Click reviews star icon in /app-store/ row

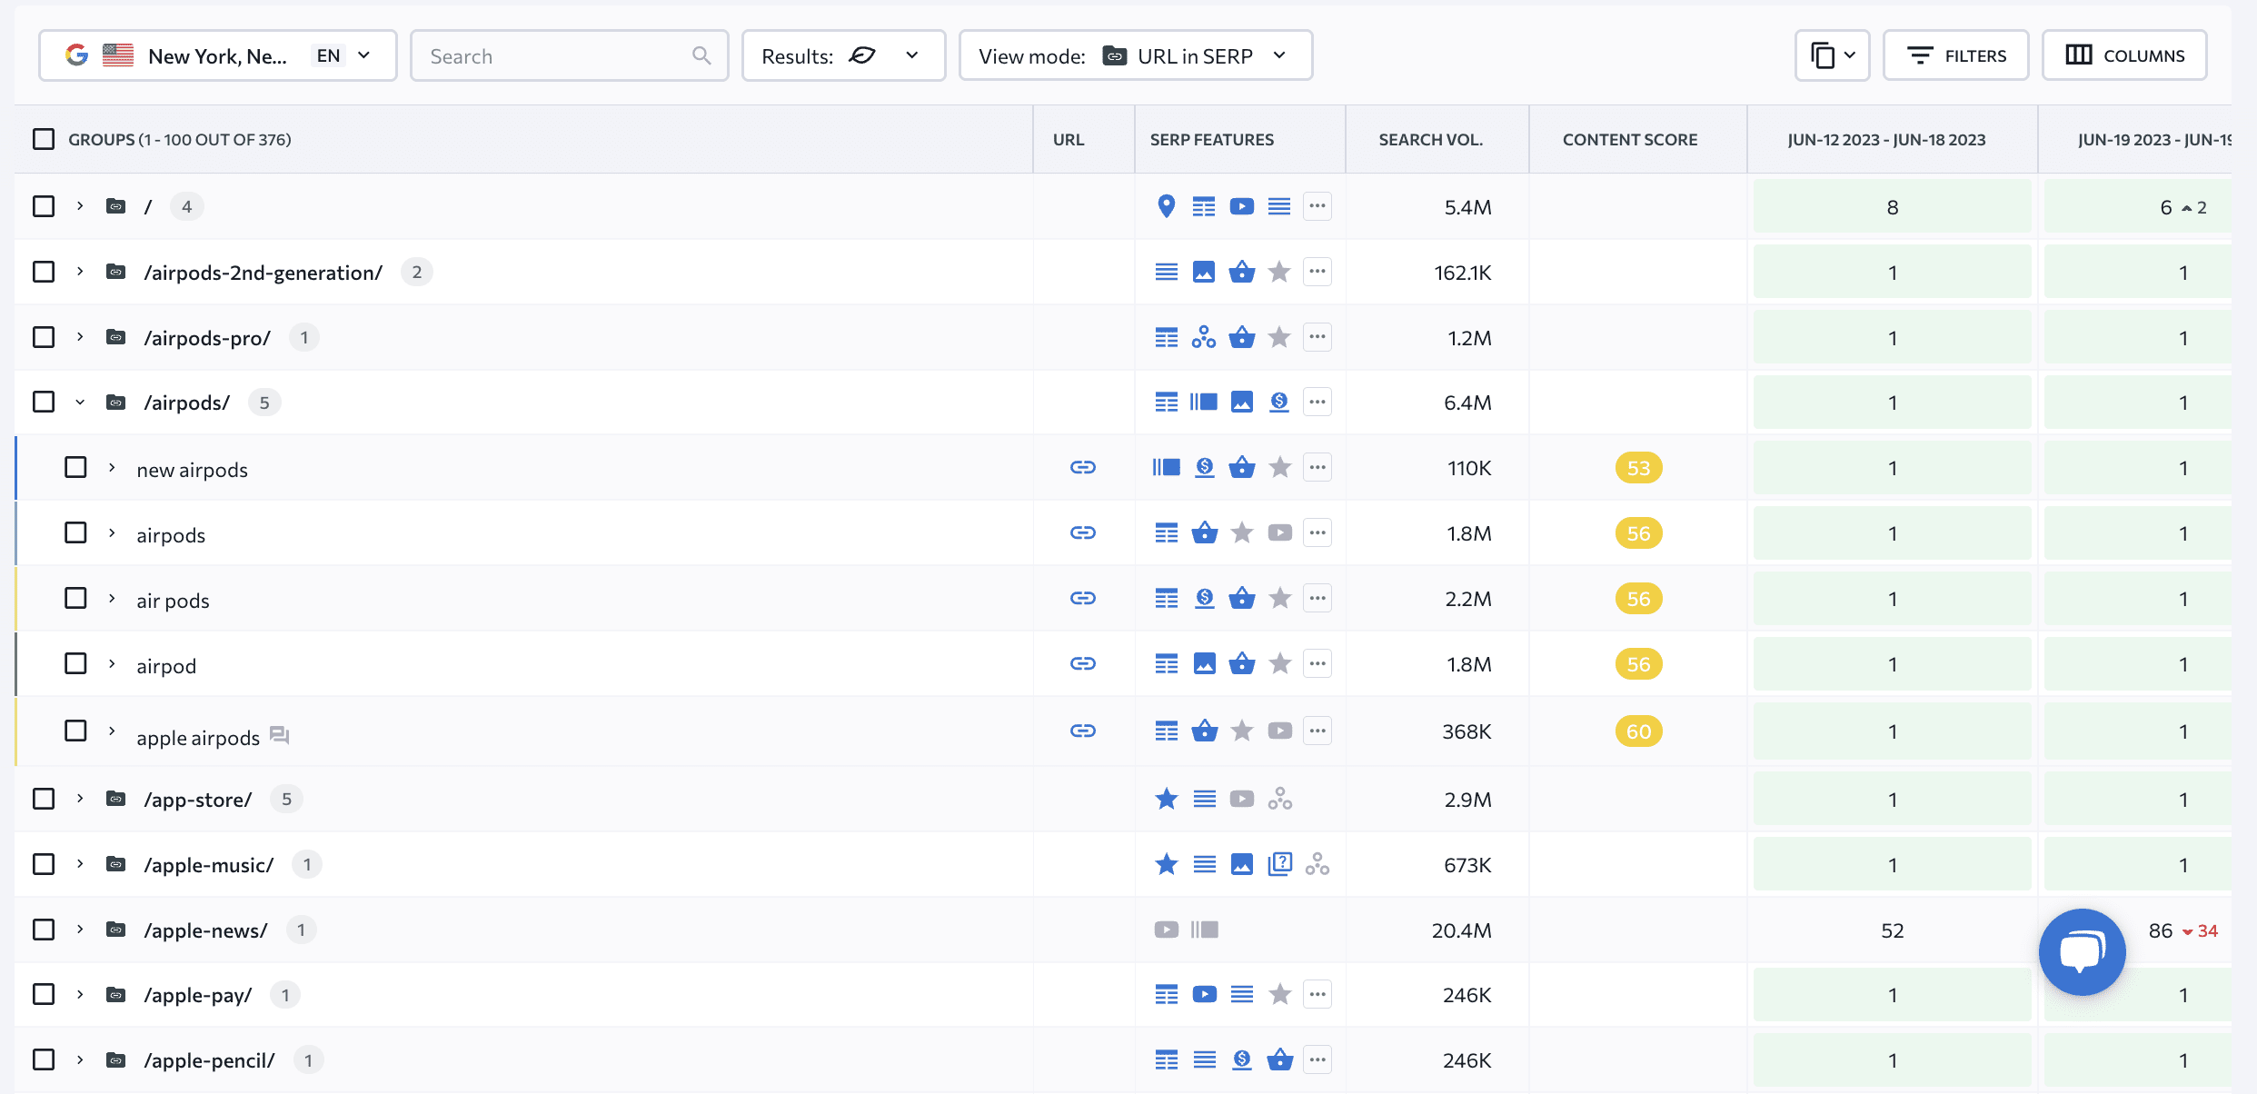1167,799
